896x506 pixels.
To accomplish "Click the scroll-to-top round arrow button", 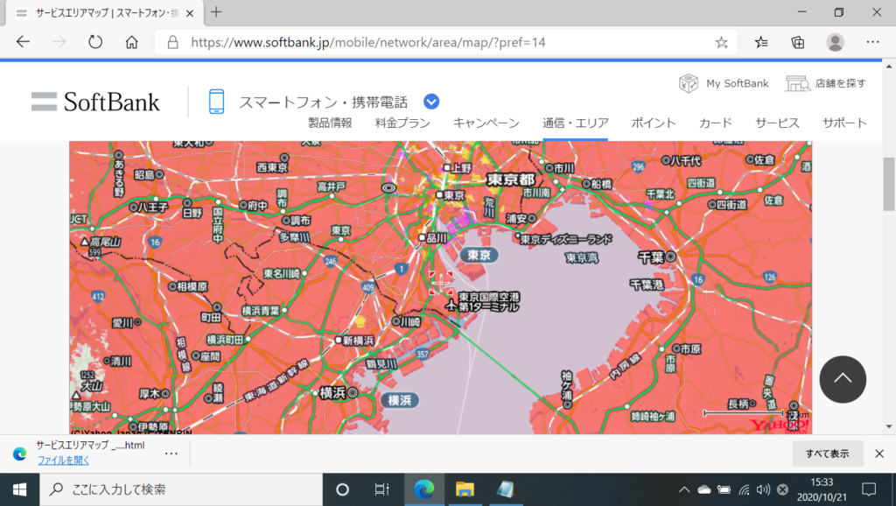I will (843, 379).
